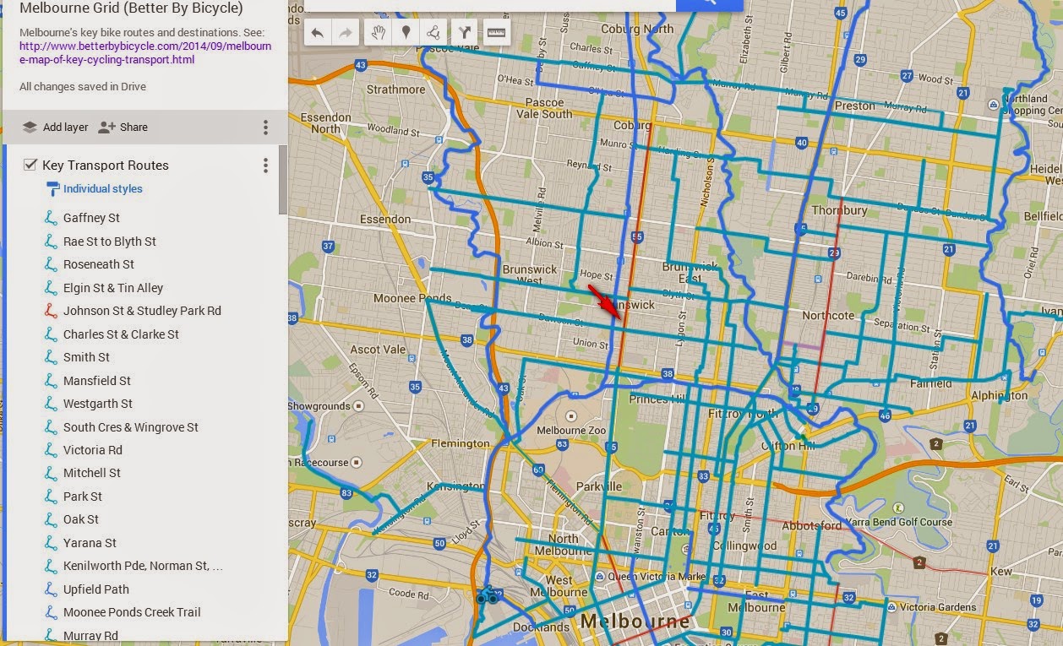Click the red line icon beside Johnson St & Studley Park Rd
This screenshot has width=1063, height=646.
51,311
